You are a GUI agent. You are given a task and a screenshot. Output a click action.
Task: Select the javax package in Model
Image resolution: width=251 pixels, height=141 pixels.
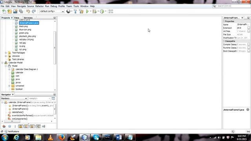point(18,83)
